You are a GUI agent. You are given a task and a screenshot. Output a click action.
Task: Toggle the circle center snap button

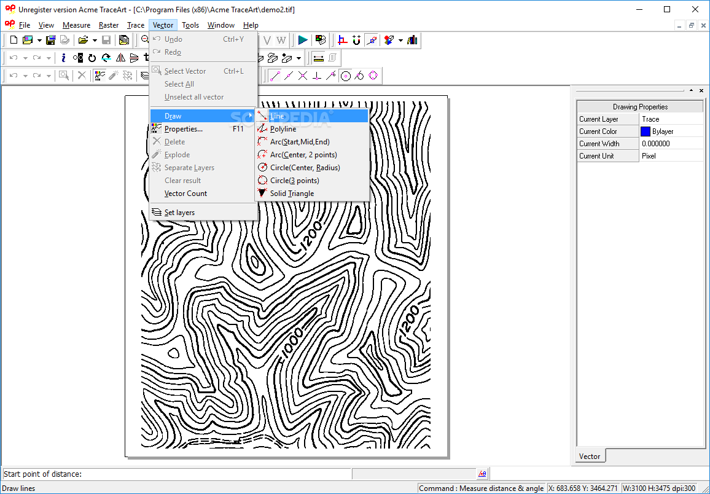[346, 76]
